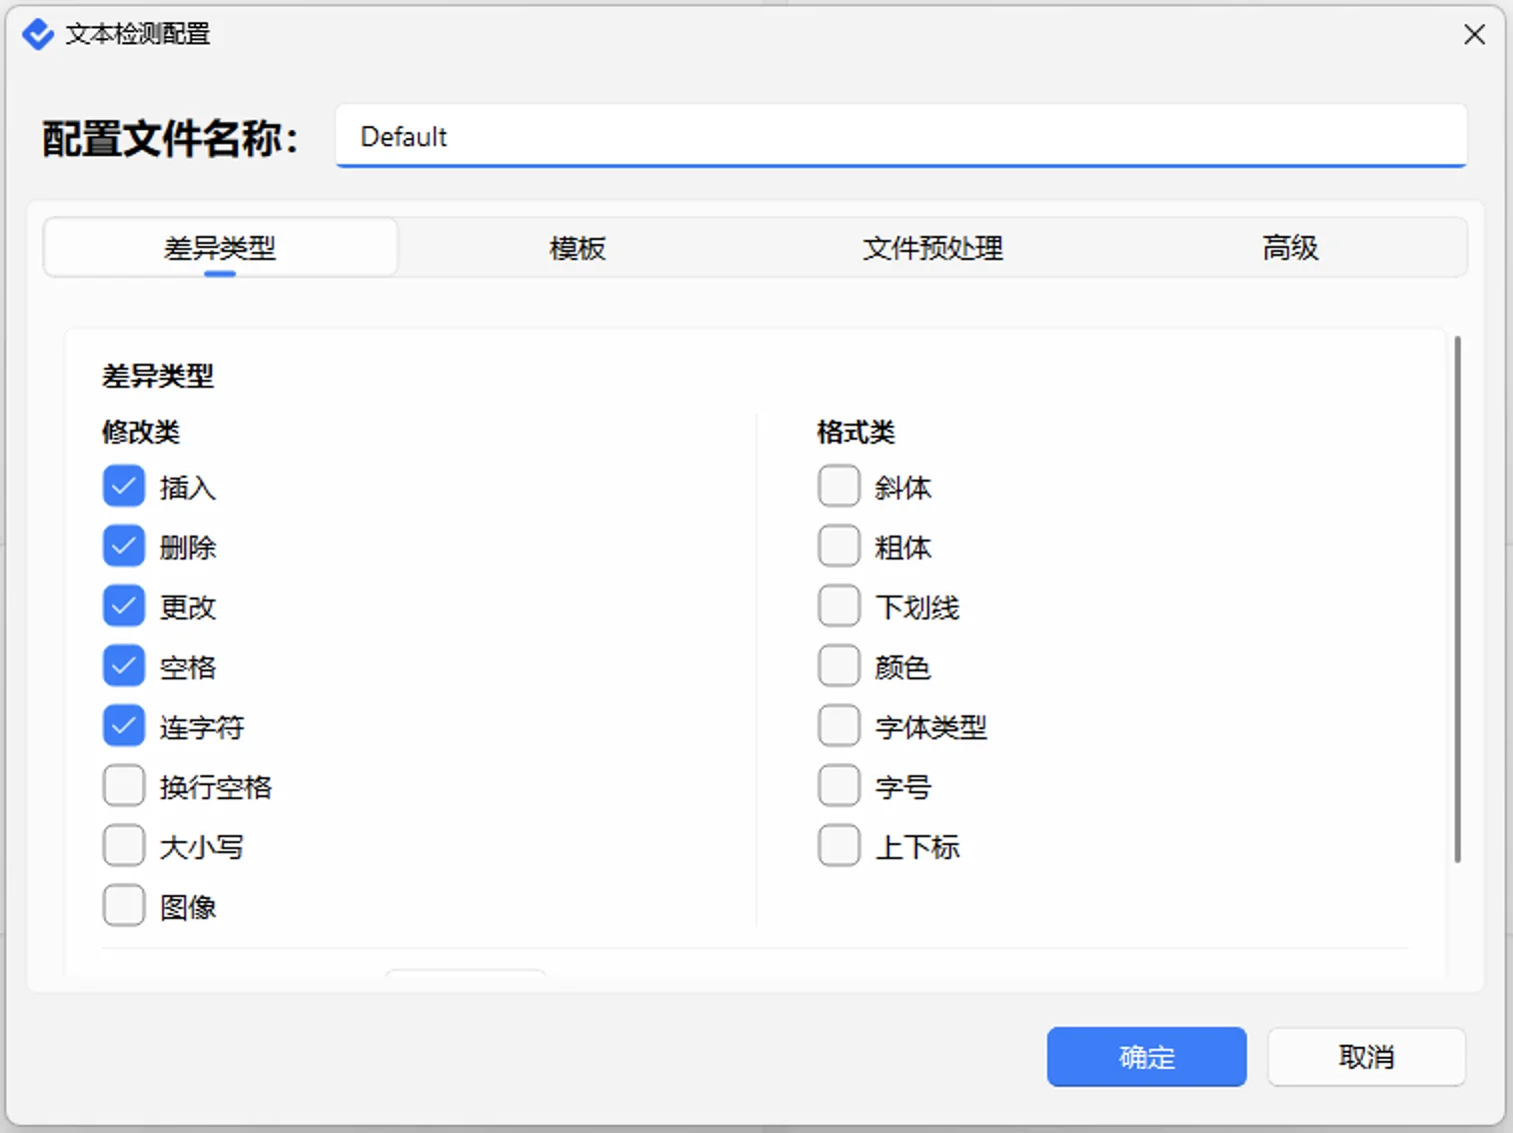This screenshot has width=1513, height=1133.
Task: Open the 高级 tab
Action: [1290, 248]
